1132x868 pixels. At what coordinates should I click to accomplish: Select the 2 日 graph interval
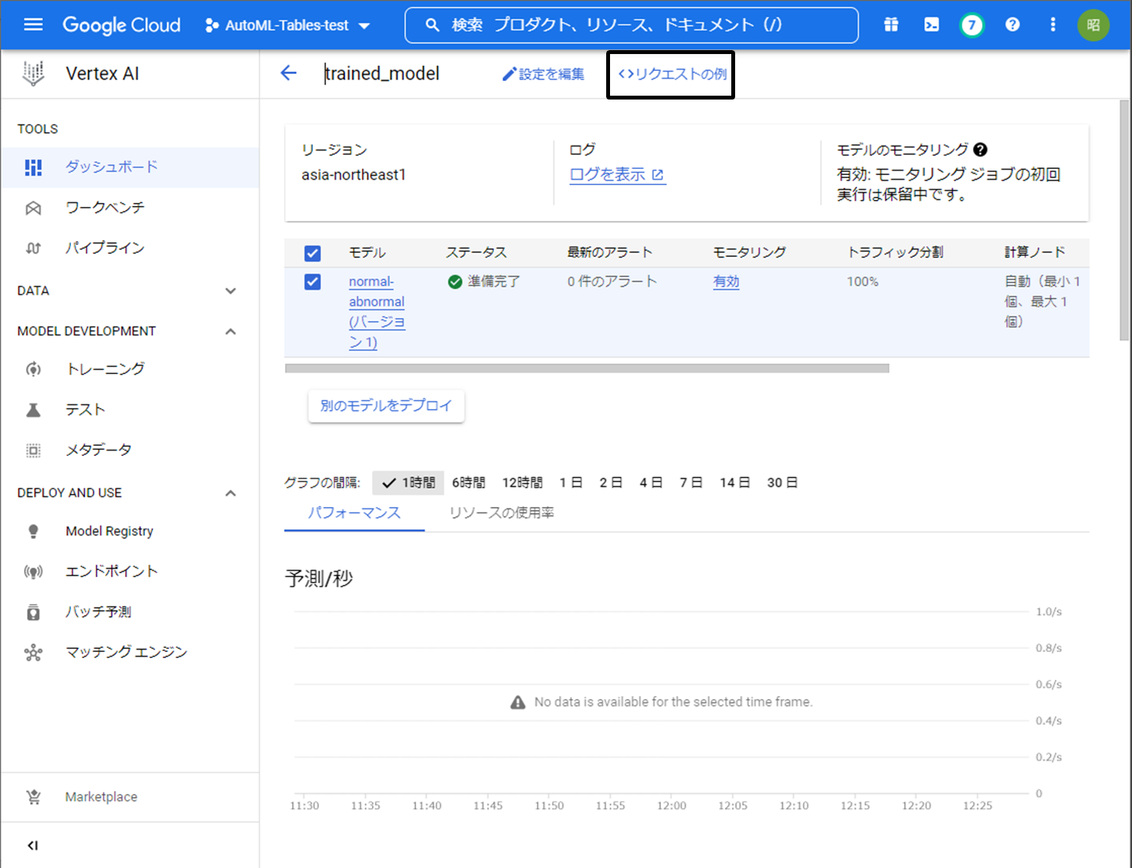pos(612,482)
